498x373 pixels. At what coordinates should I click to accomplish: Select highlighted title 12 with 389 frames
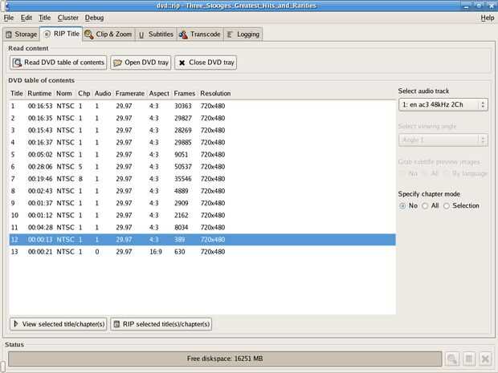[x=202, y=240]
